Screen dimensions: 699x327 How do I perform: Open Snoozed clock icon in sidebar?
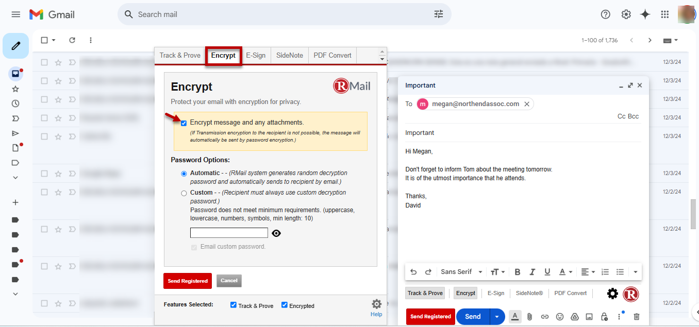coord(15,104)
